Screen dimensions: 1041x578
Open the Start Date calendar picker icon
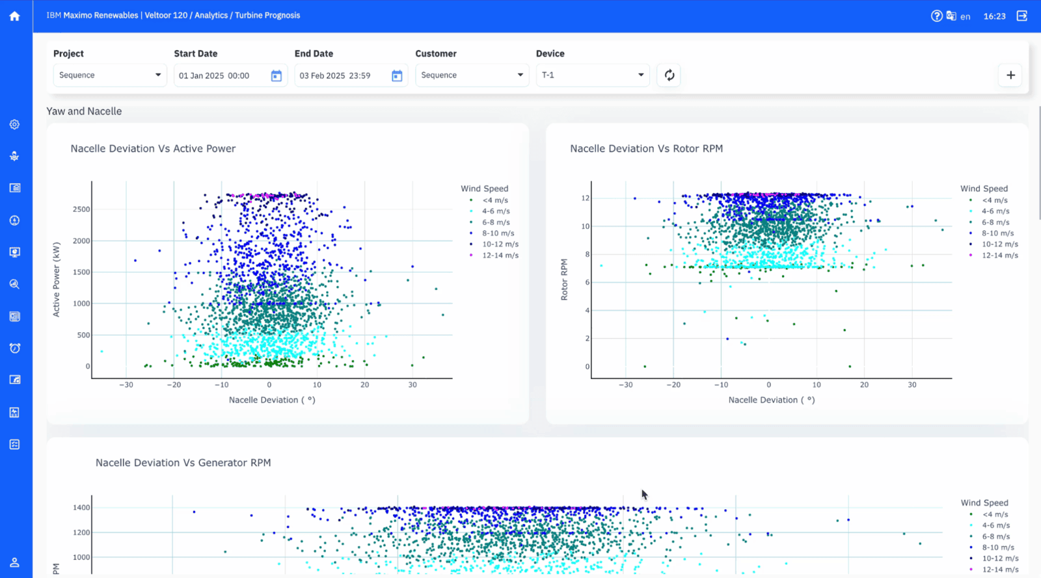pos(276,76)
